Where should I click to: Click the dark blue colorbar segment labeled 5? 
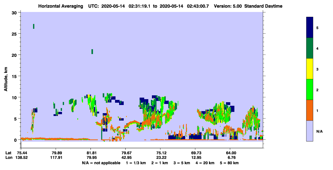coord(309,28)
